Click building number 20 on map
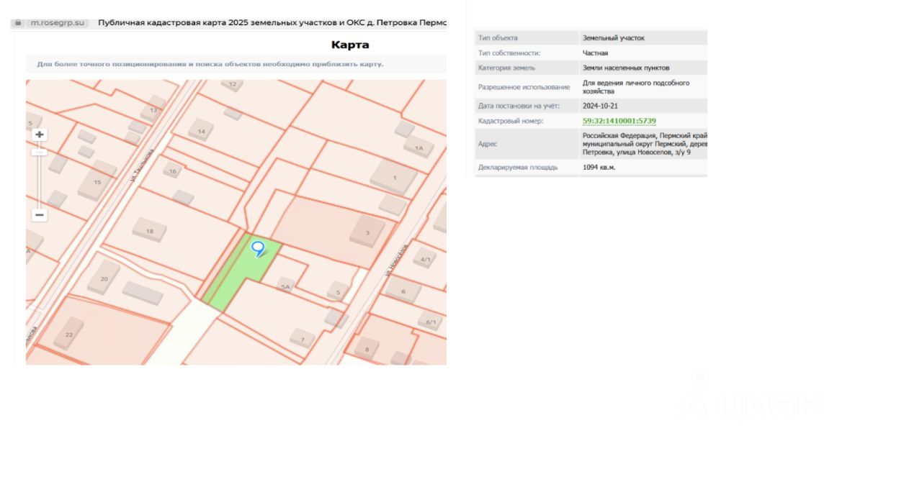Image resolution: width=922 pixels, height=482 pixels. pos(104,278)
